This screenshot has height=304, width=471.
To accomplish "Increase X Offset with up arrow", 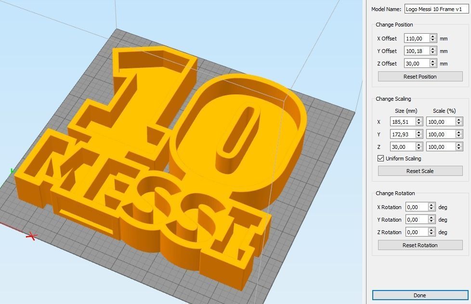I will [433, 36].
